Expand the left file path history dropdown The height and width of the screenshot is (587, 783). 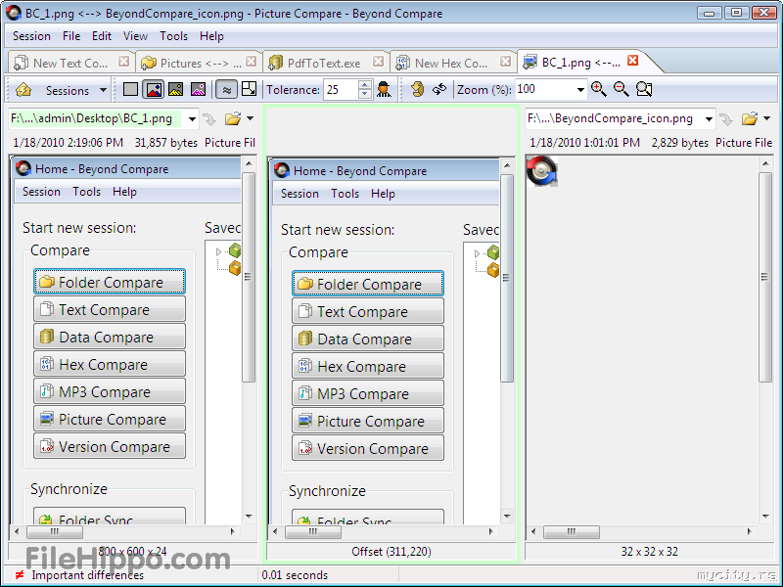[192, 119]
